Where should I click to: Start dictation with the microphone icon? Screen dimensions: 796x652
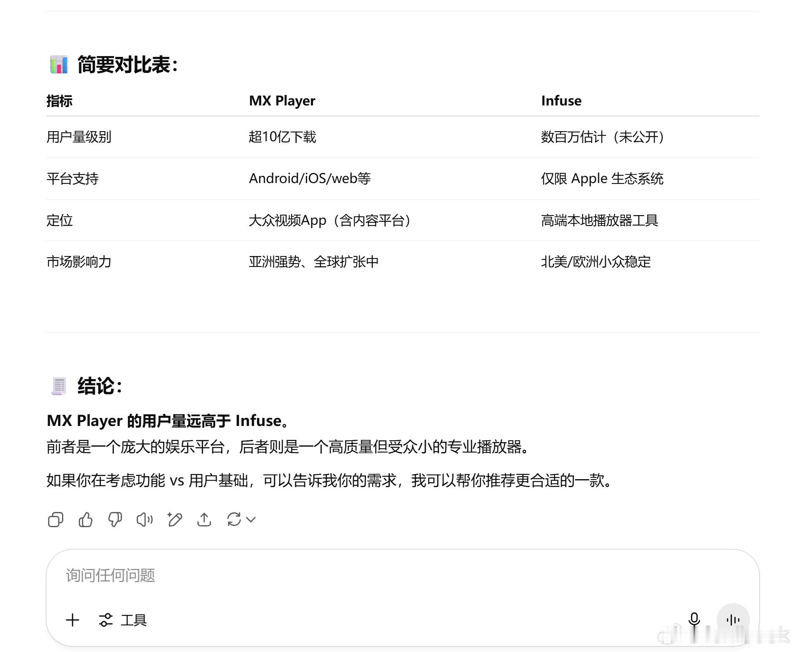pos(694,620)
